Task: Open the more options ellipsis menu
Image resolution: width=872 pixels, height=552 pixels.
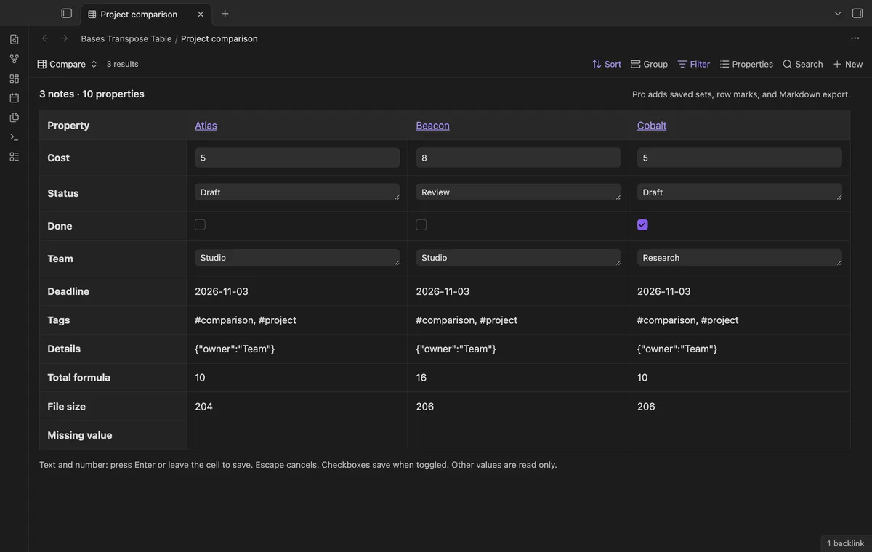Action: tap(855, 38)
